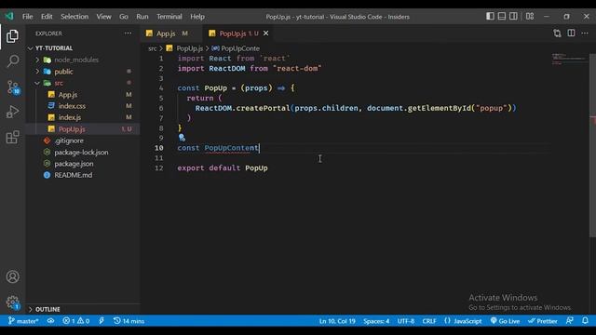596x335 pixels.
Task: Open the Accounts menu icon
Action: coord(12,276)
